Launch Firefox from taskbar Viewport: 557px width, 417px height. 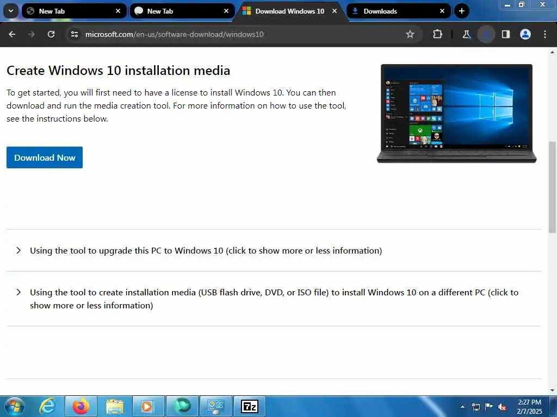click(x=81, y=406)
